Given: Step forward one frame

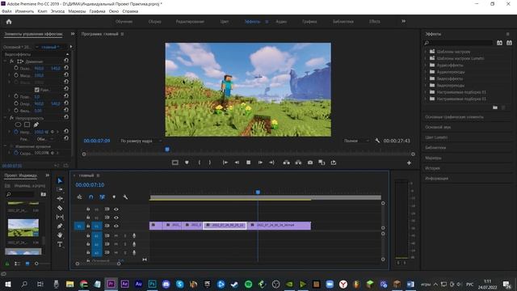Looking at the screenshot, I should coord(260,162).
